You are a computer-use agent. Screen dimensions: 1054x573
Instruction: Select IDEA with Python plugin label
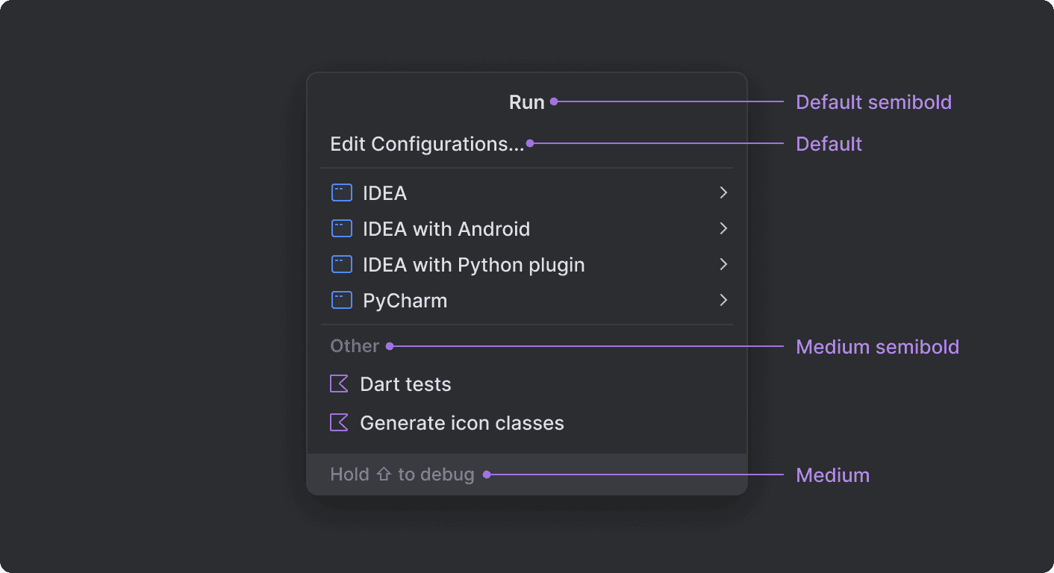coord(474,265)
